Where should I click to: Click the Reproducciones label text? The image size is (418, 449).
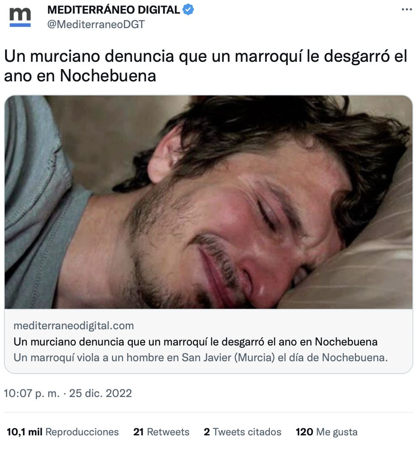(82, 432)
